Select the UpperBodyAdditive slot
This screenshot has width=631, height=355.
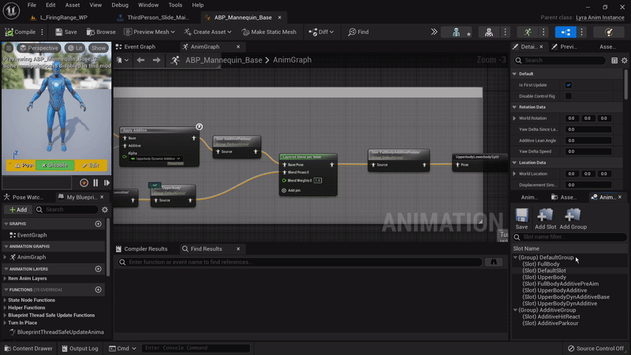pos(554,290)
